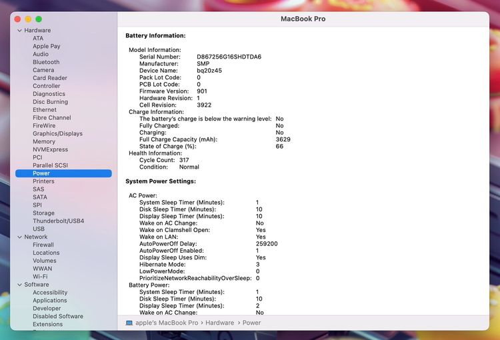Click the Network category label
The image size is (500, 340).
click(36, 237)
